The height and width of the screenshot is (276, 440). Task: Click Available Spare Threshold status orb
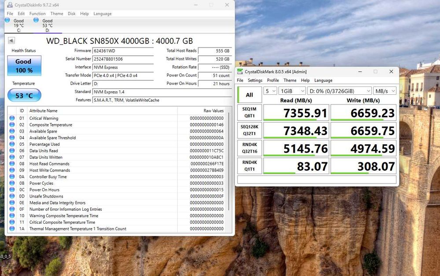coord(12,137)
